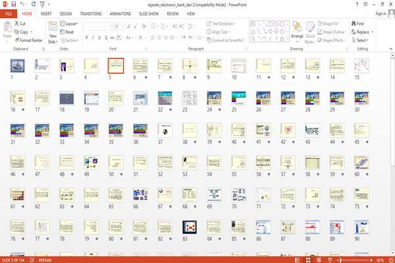Zoom out with the minus button
395x263 pixels.
pyautogui.click(x=337, y=260)
